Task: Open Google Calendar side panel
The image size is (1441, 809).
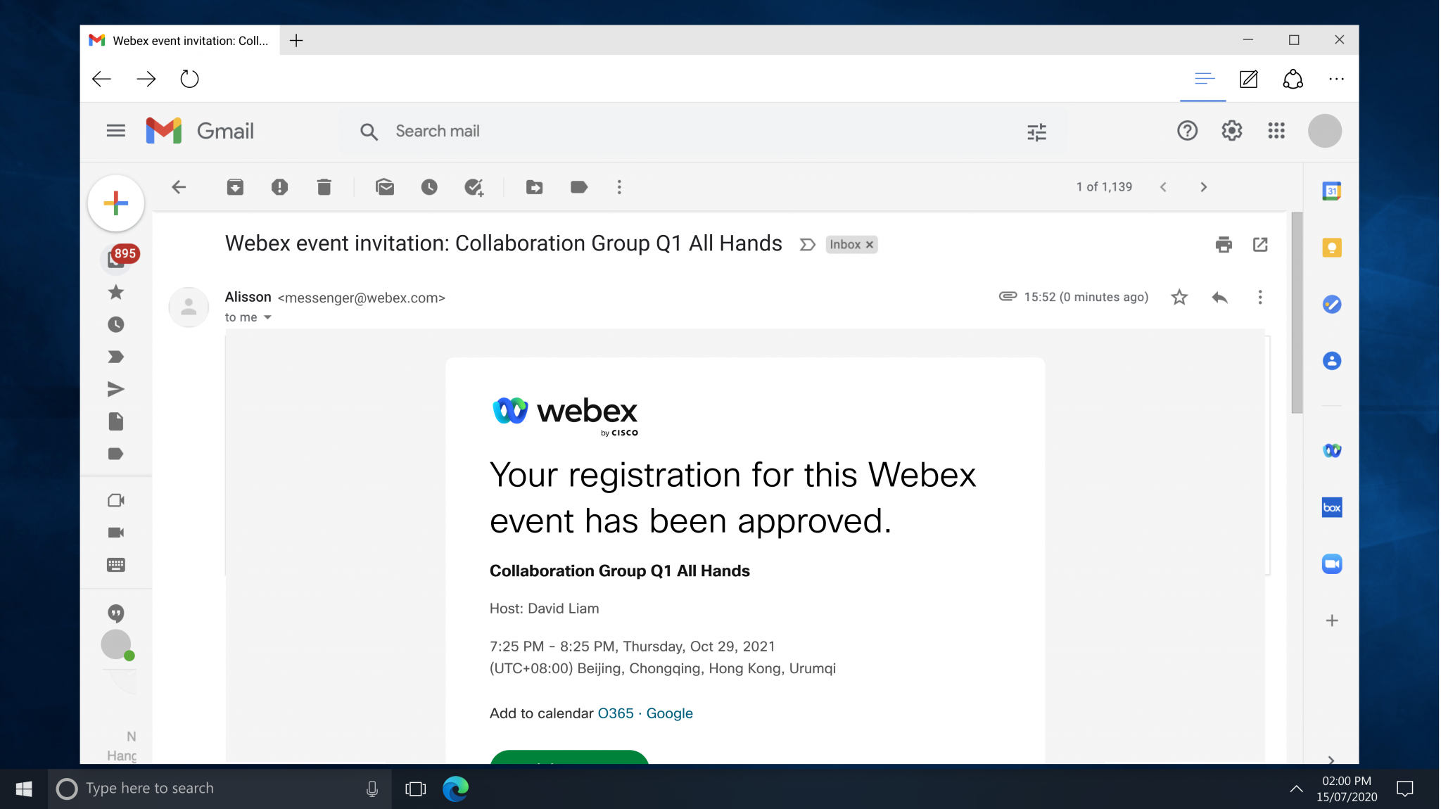Action: coord(1332,190)
